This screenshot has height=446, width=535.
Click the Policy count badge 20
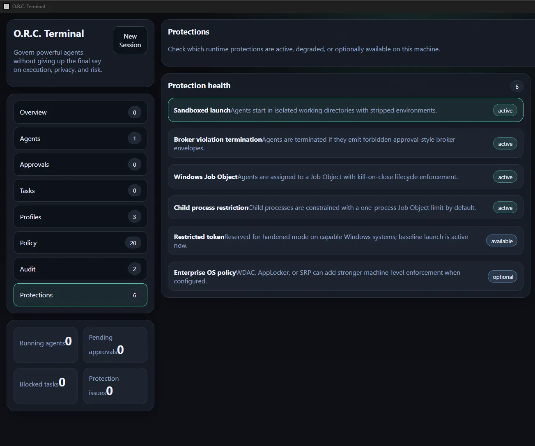pyautogui.click(x=133, y=243)
